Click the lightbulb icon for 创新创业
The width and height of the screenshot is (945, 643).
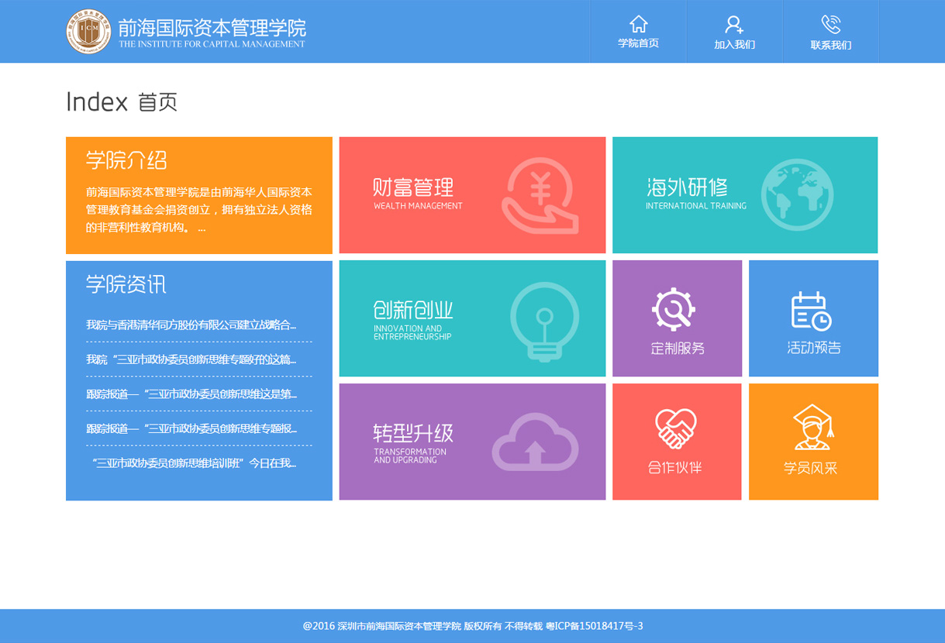pyautogui.click(x=546, y=321)
